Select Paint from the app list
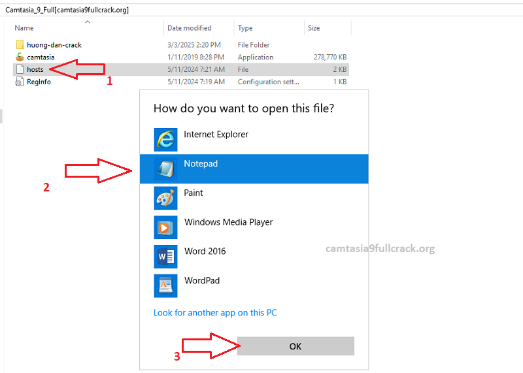Screen dimensions: 523x373 click(254, 198)
